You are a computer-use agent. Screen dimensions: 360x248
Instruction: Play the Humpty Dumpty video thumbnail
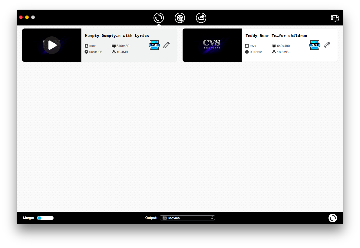click(52, 45)
